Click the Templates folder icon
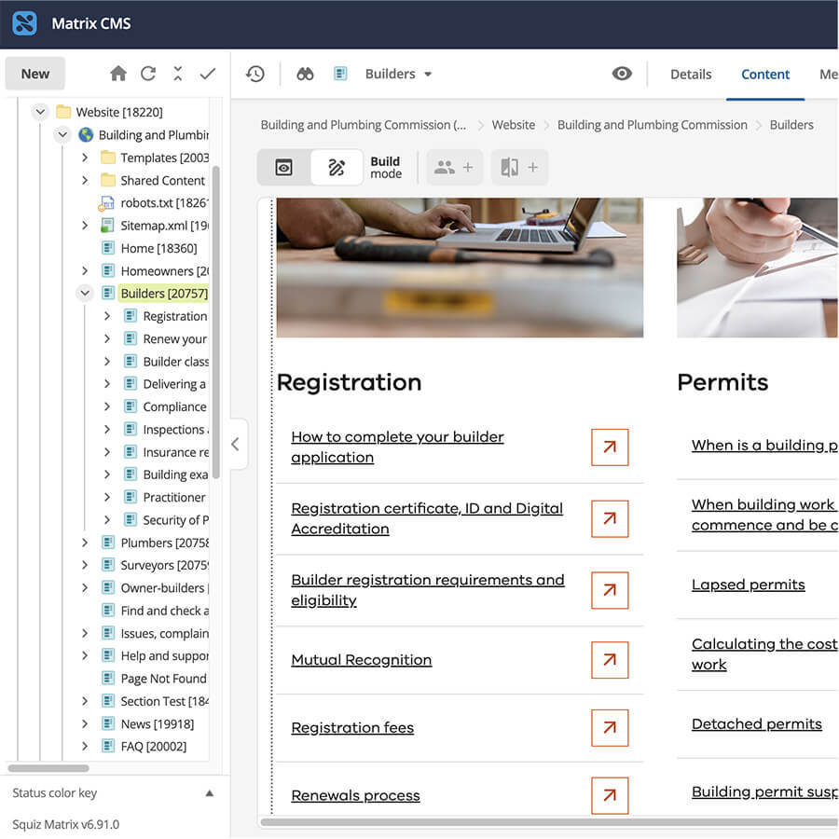 108,158
